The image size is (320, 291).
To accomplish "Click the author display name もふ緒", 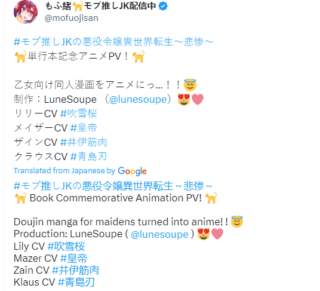I will (x=57, y=6).
